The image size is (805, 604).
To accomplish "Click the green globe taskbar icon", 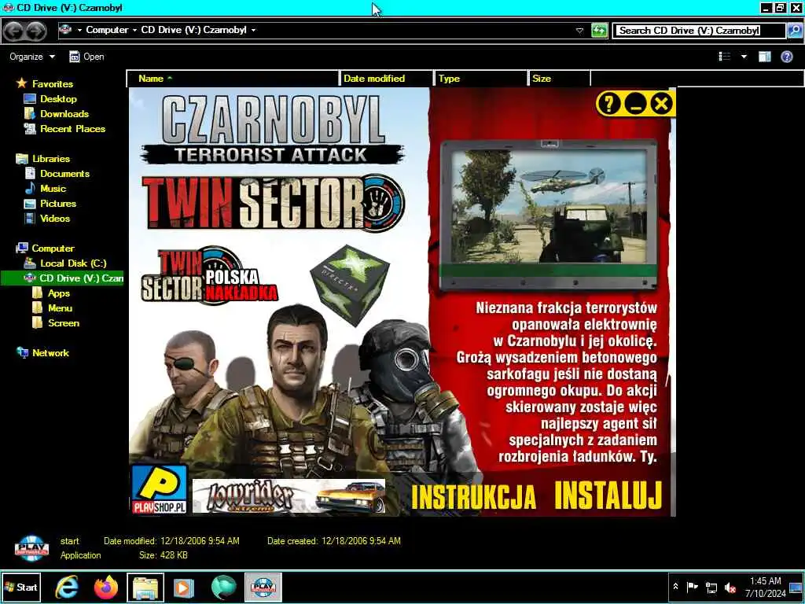I will (x=223, y=587).
